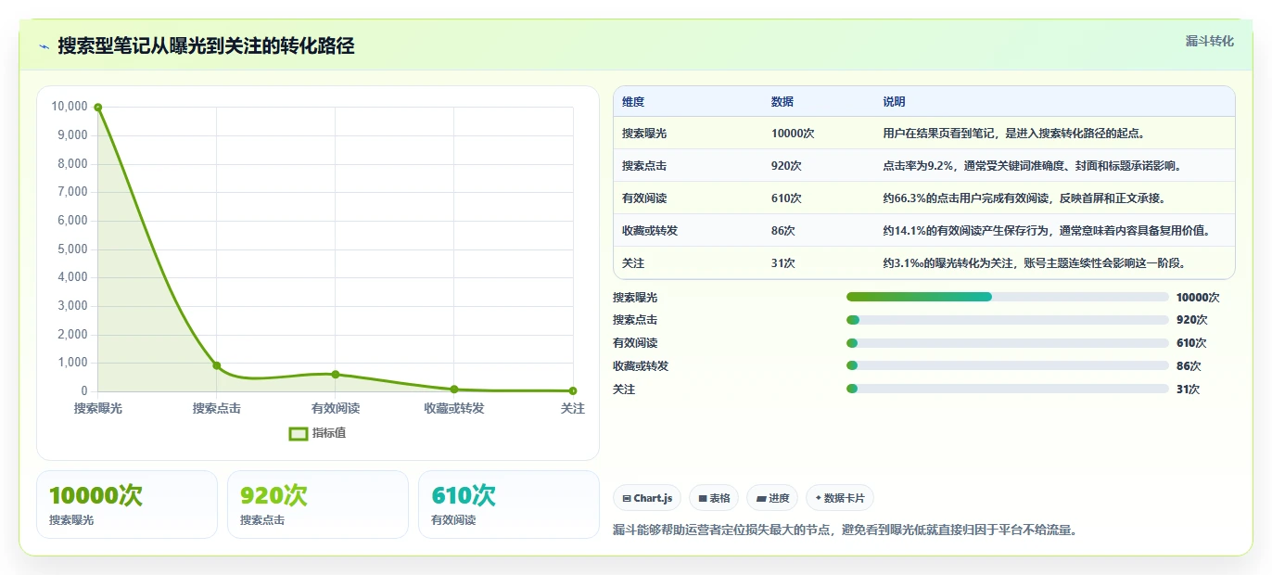Click 搜索曝光 in the table's first column

pos(644,134)
